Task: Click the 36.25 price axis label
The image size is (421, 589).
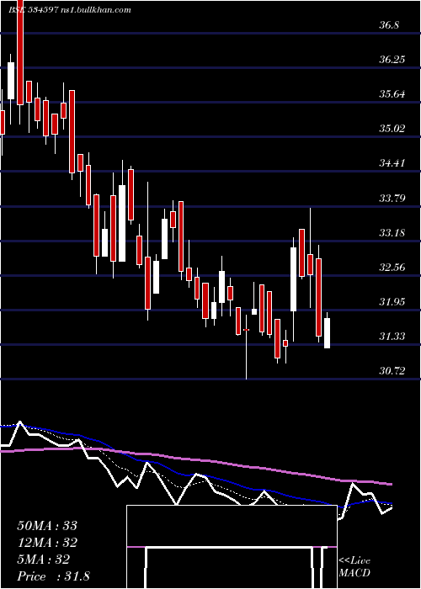Action: pos(392,60)
